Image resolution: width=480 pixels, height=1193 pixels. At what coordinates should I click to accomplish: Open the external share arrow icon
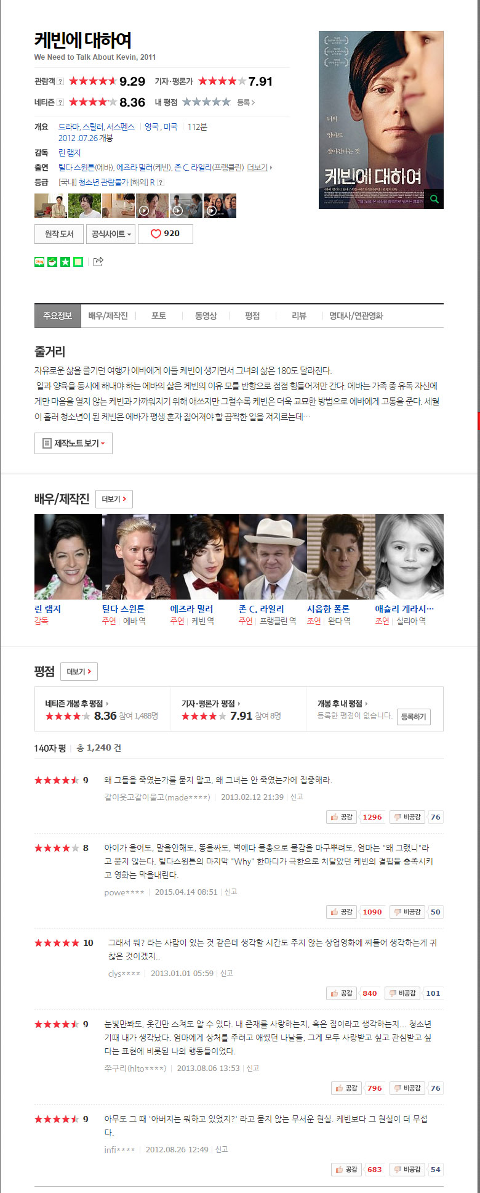[x=98, y=262]
